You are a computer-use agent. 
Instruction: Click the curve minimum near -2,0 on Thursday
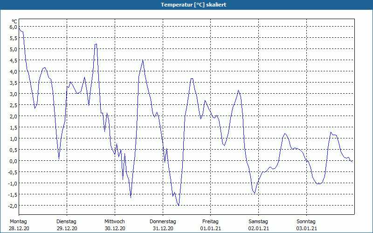click(179, 205)
